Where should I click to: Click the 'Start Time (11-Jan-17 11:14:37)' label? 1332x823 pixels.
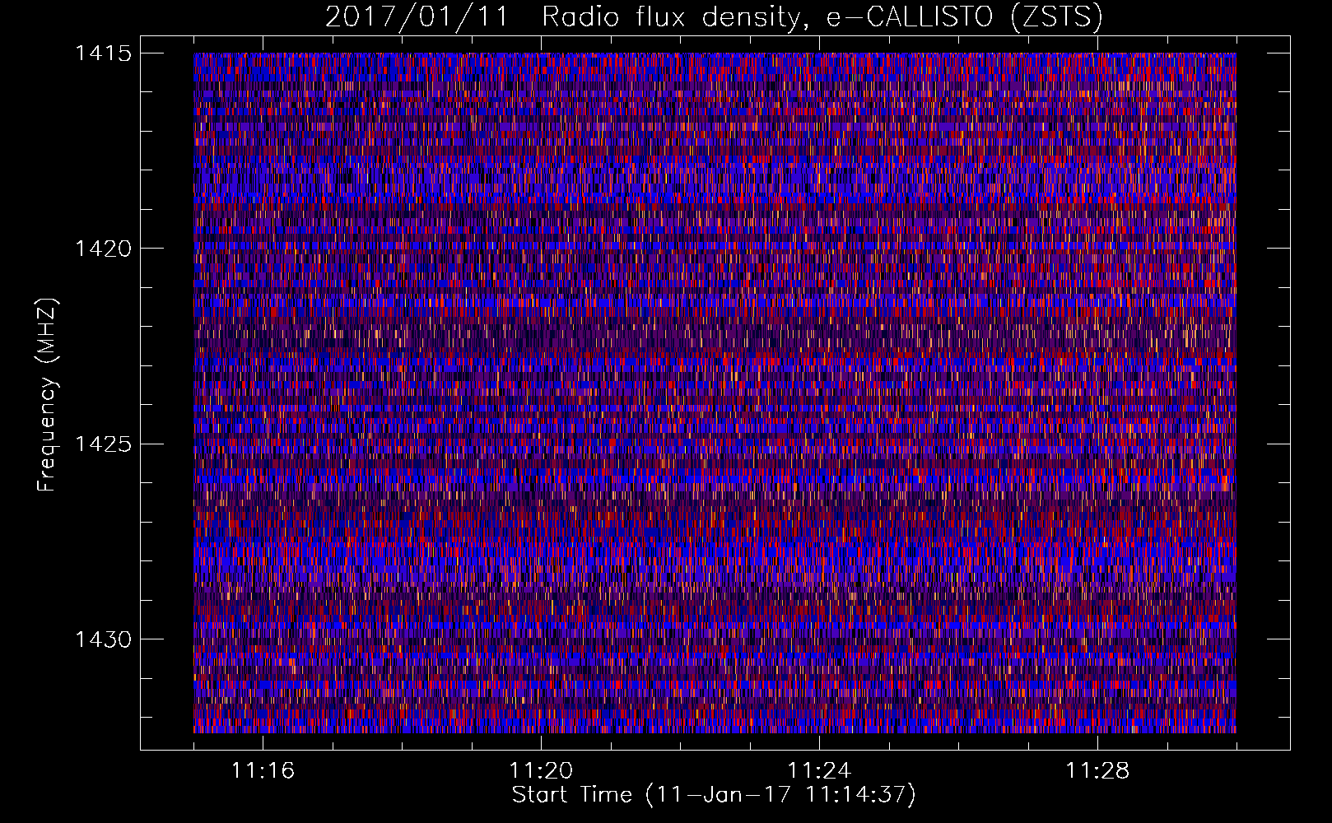point(714,795)
